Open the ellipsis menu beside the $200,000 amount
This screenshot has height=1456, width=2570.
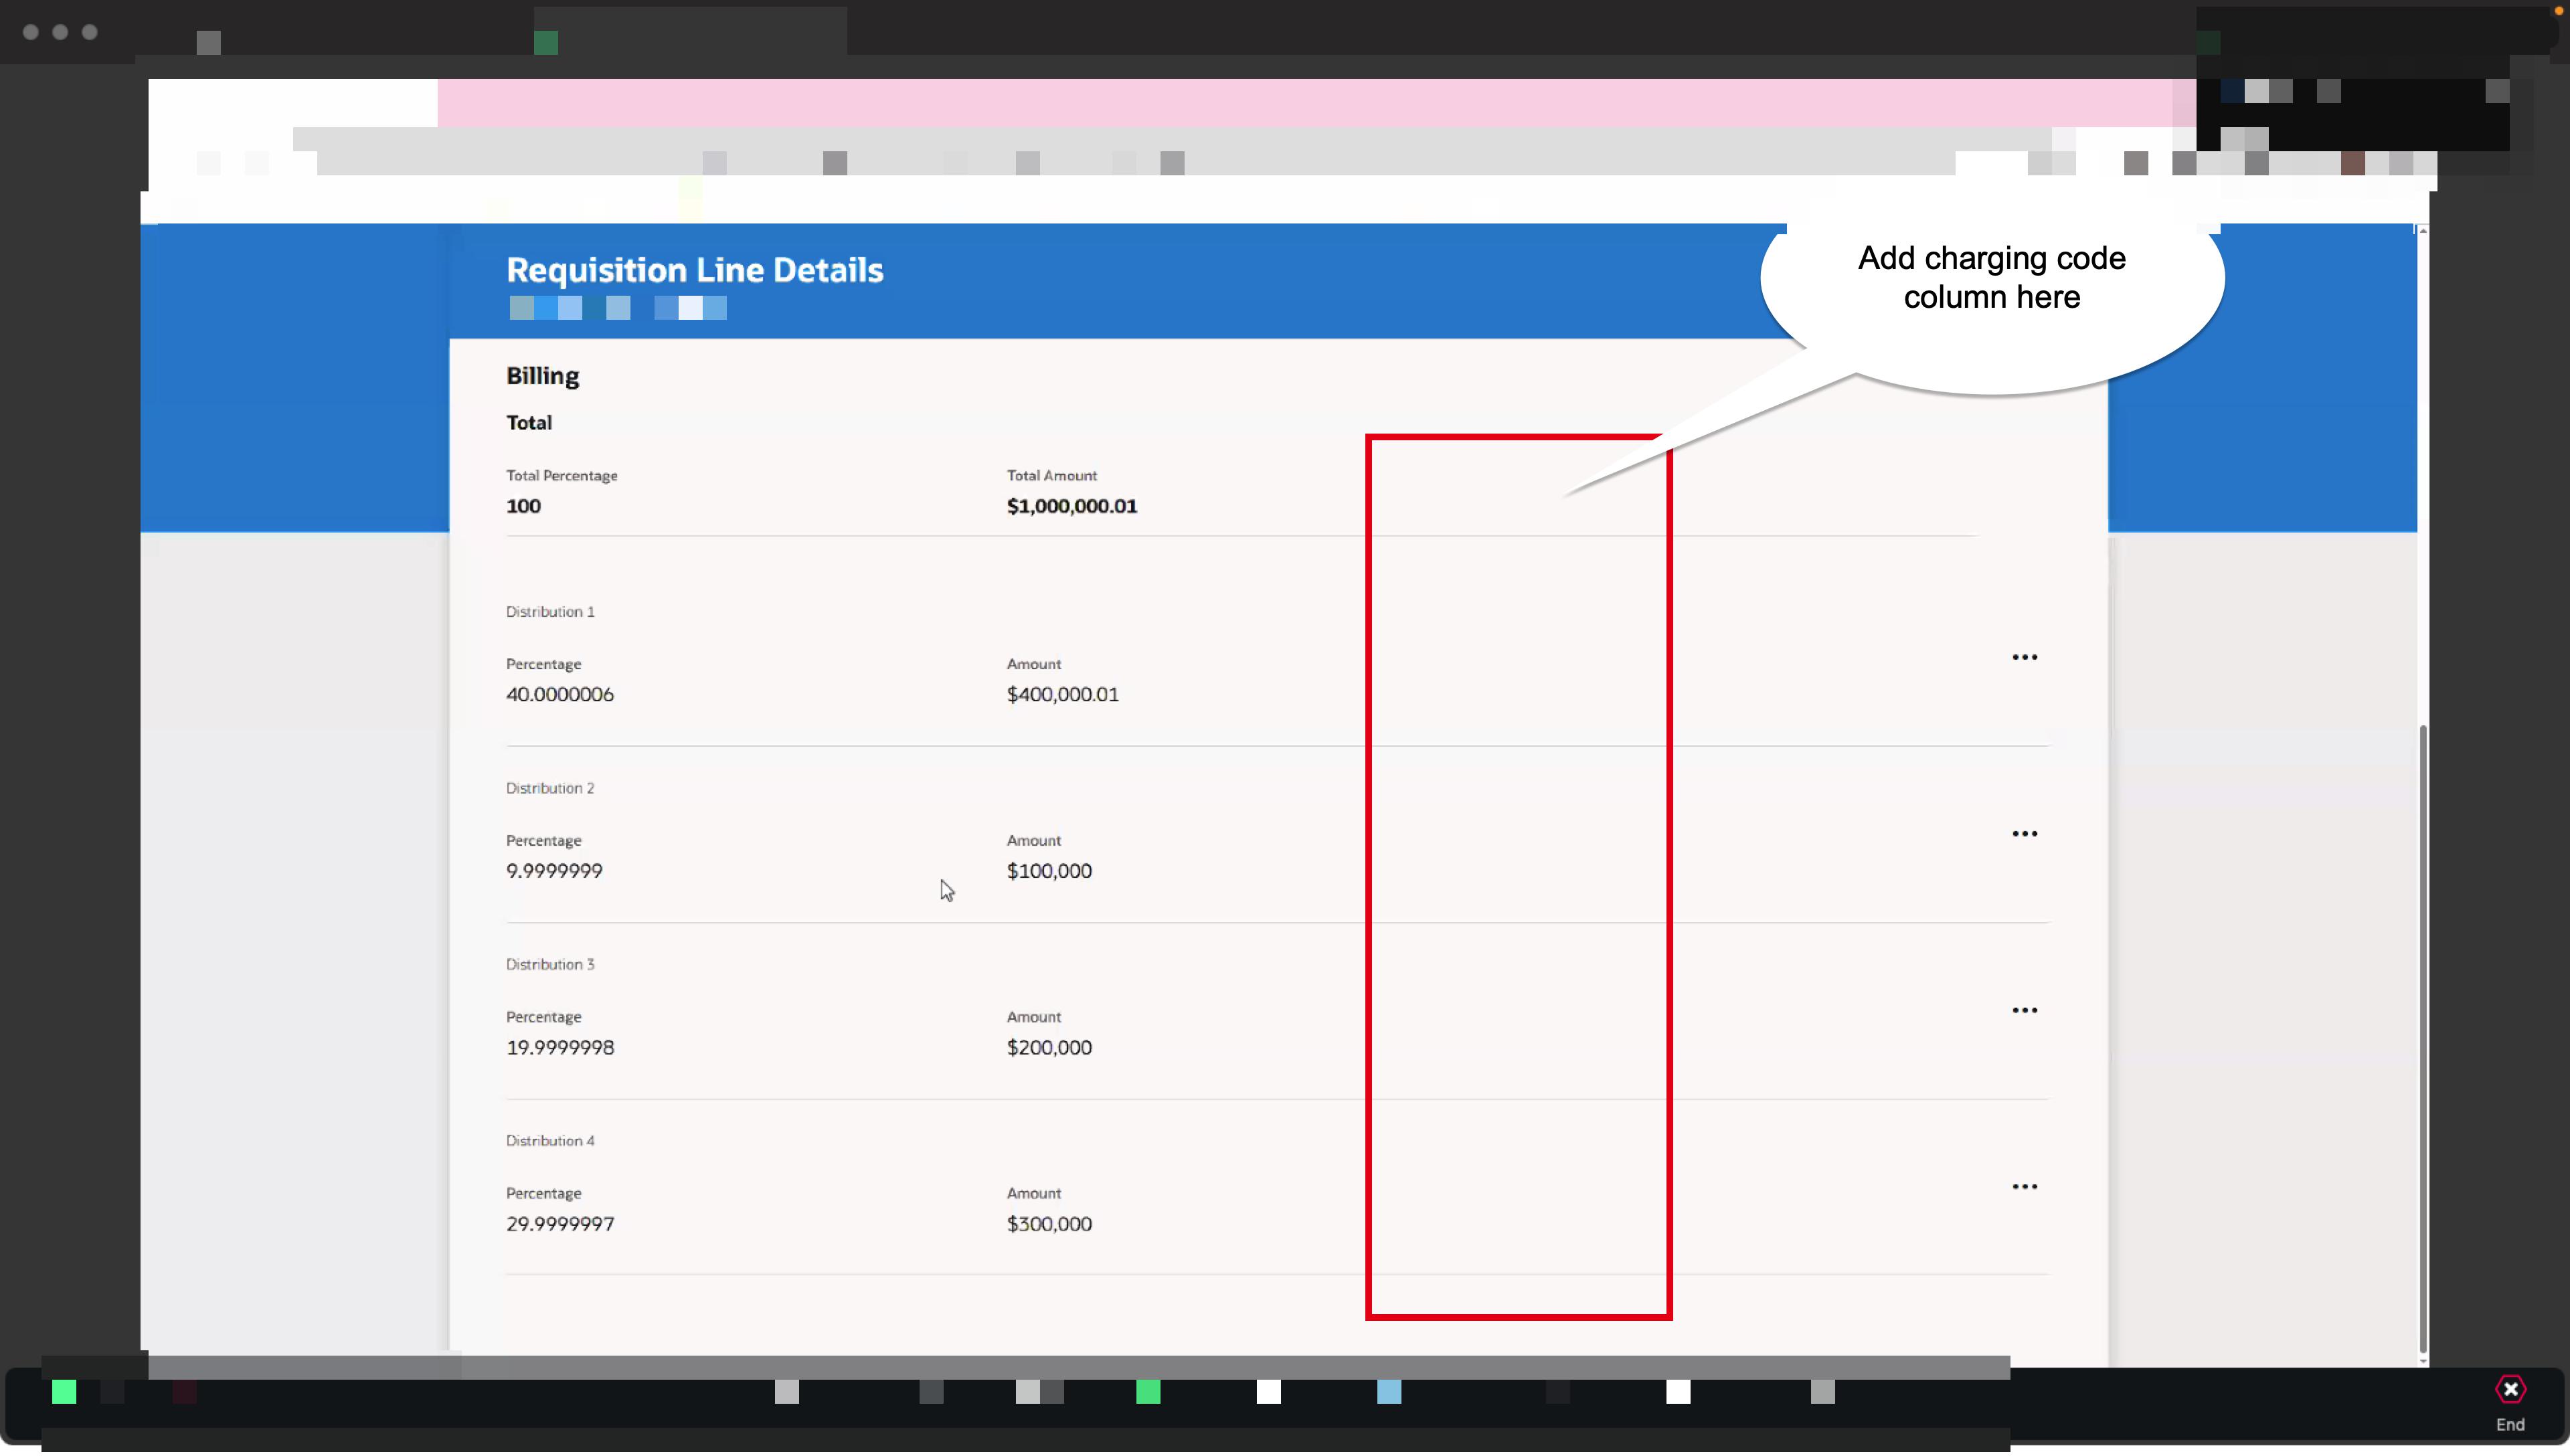point(2025,1009)
